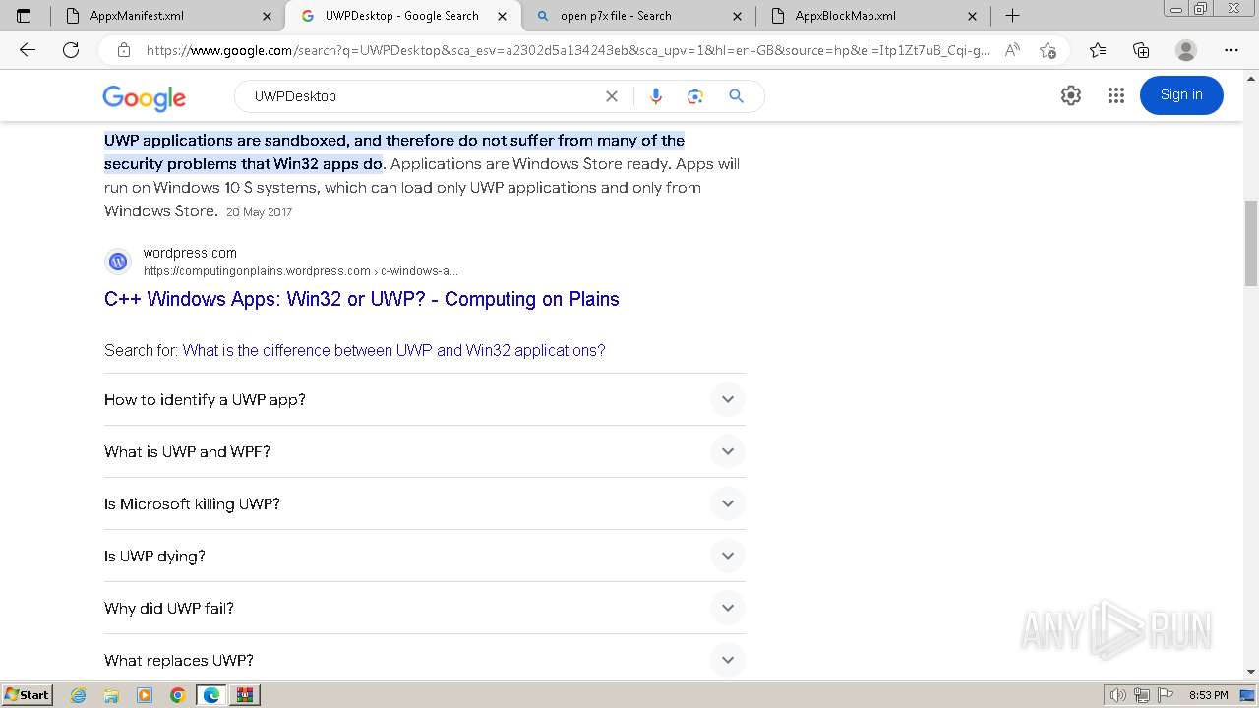Expand What replaces UWP? question
Screen dimensions: 1259x708
425,660
